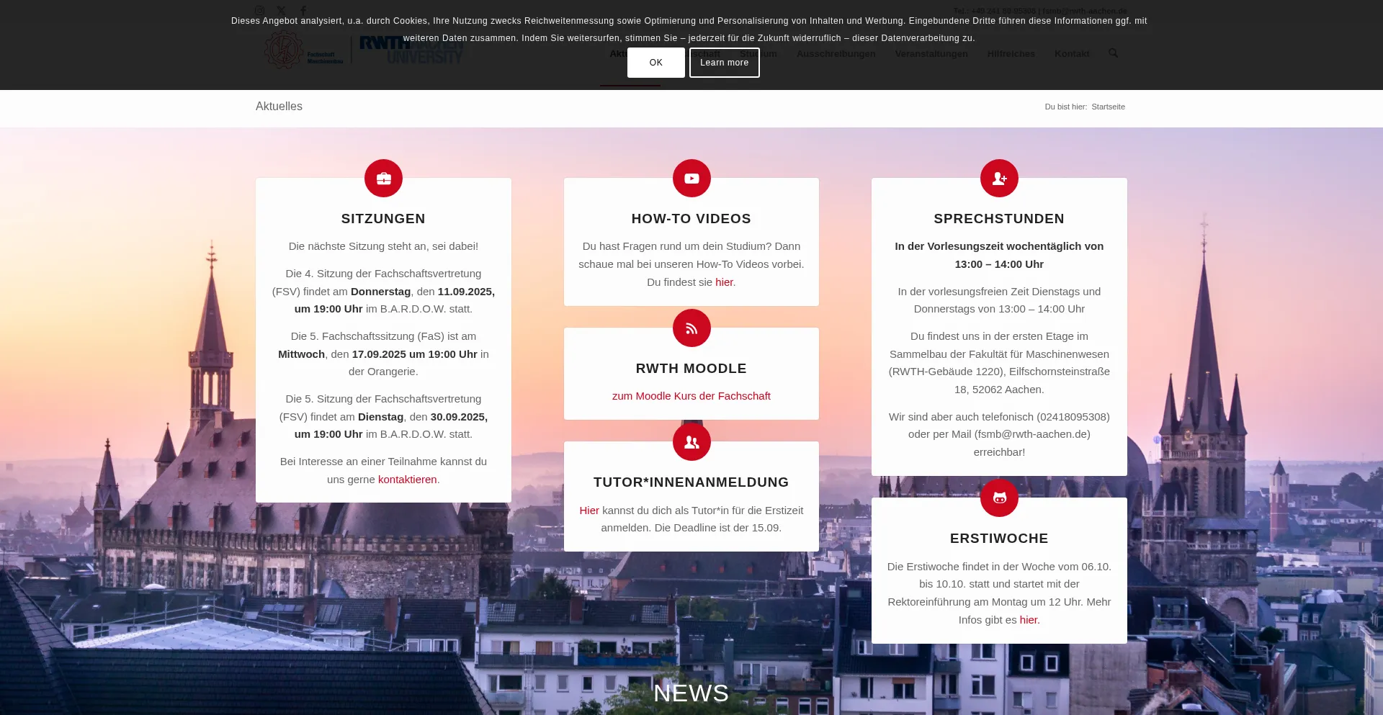Open 'zum Moodle Kurs der Fachschaft' link
The height and width of the screenshot is (715, 1383).
click(691, 396)
